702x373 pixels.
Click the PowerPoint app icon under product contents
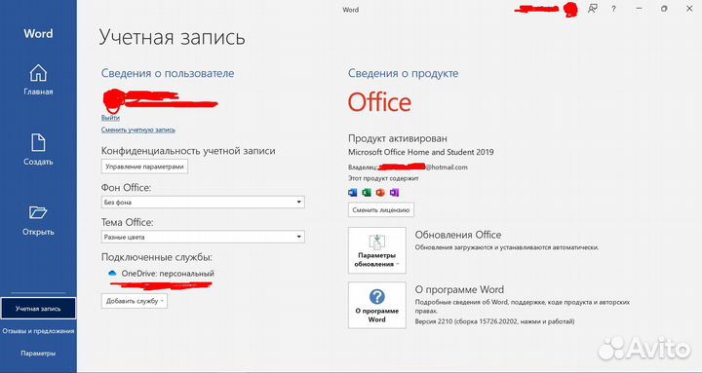click(380, 193)
